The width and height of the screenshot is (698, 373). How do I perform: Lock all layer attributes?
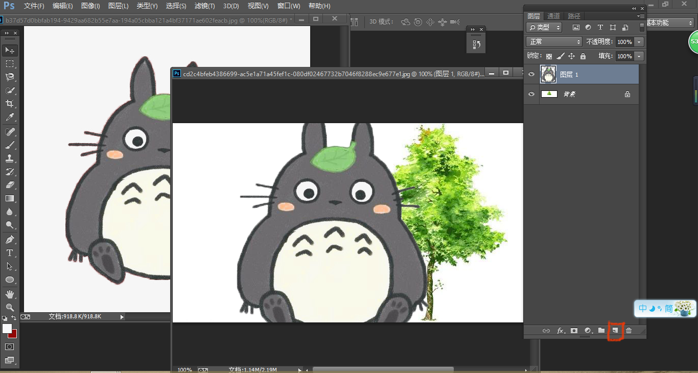(583, 56)
